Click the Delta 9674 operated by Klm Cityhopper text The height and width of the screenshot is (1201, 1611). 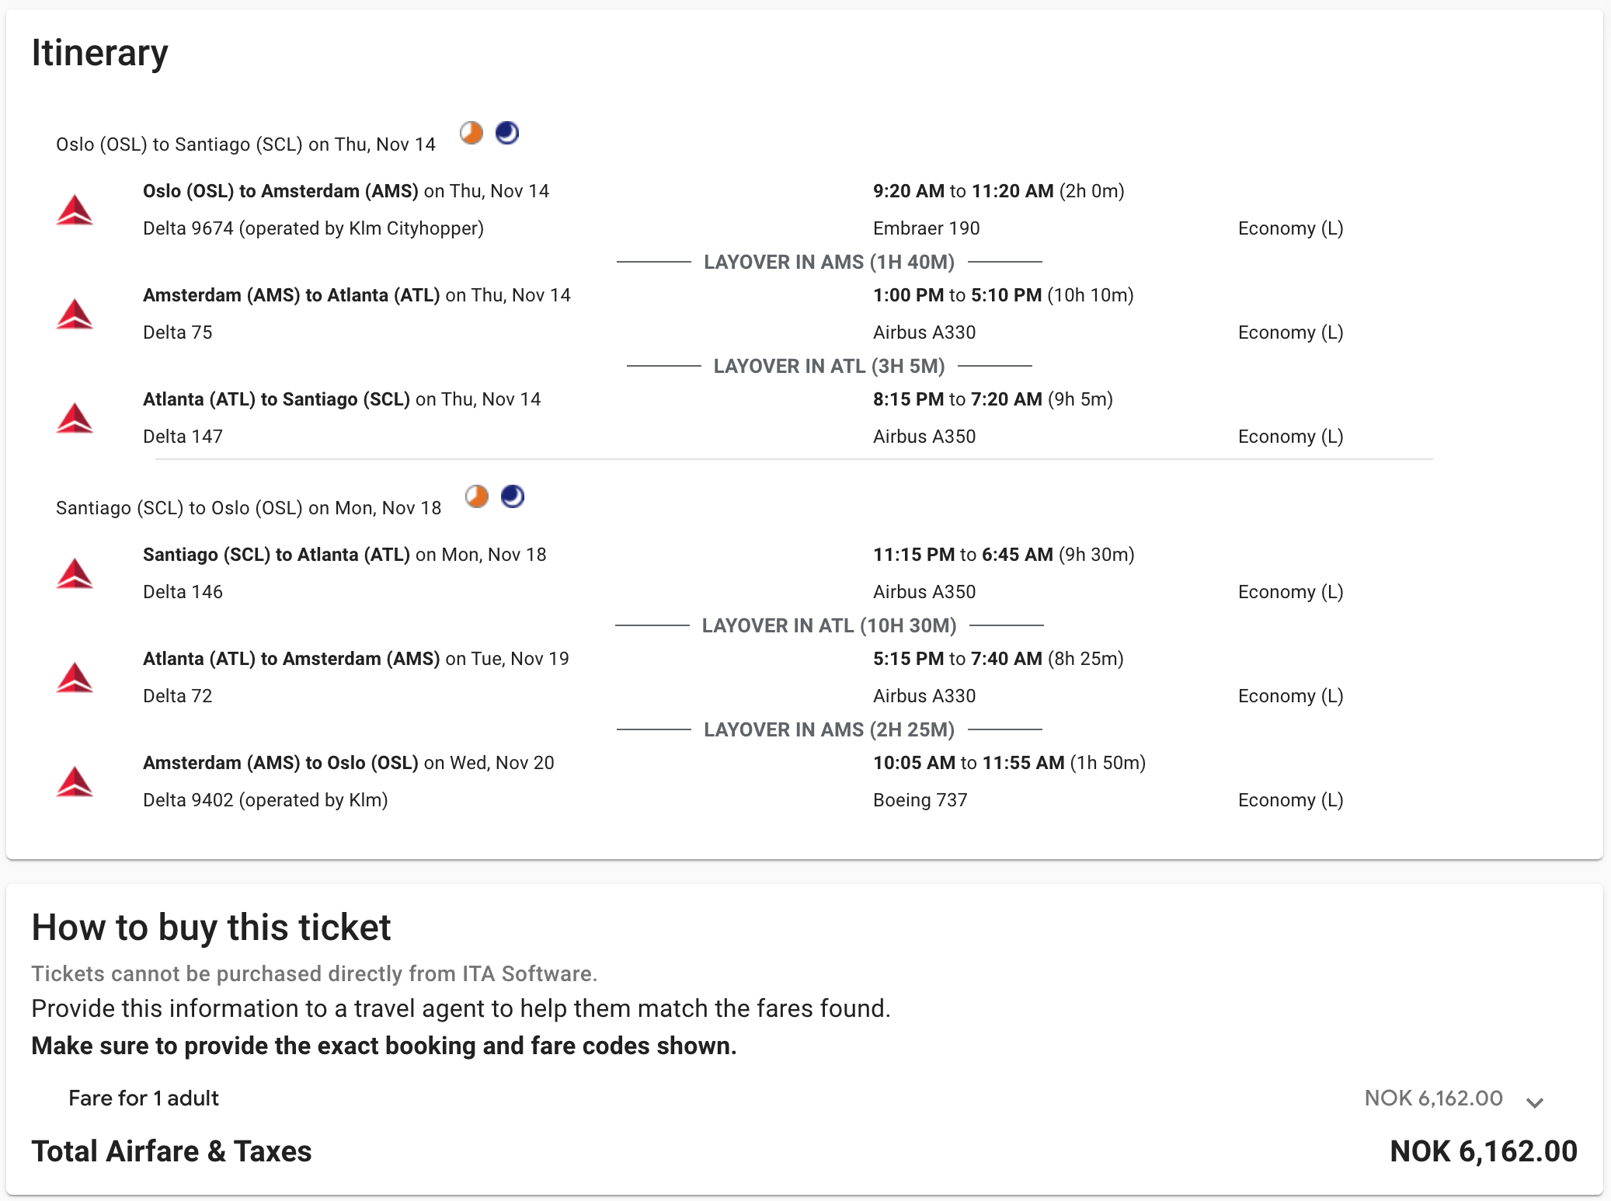click(313, 228)
